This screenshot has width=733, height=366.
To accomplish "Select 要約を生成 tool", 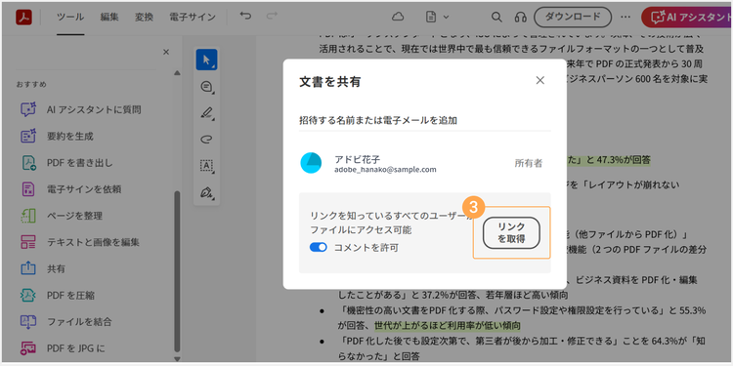I will point(57,137).
